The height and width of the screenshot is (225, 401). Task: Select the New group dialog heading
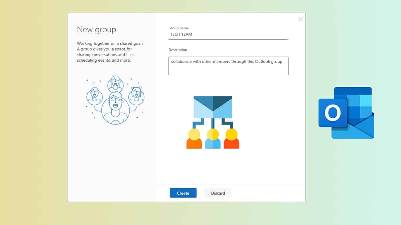coord(97,30)
